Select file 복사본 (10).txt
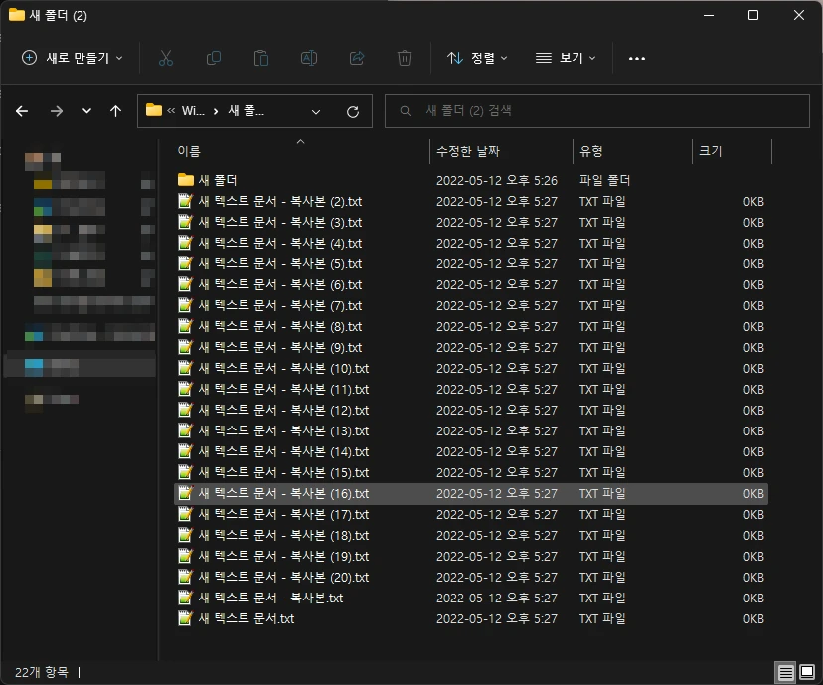The width and height of the screenshot is (823, 685). pyautogui.click(x=471, y=369)
